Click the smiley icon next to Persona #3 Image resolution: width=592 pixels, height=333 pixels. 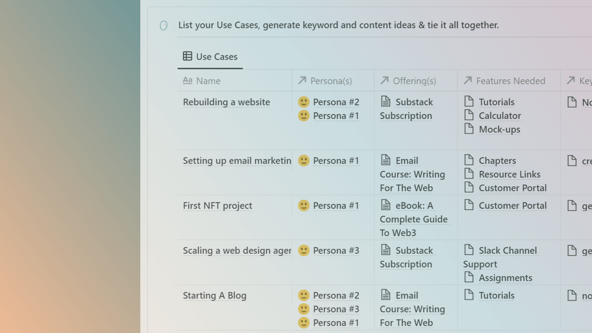coord(303,250)
